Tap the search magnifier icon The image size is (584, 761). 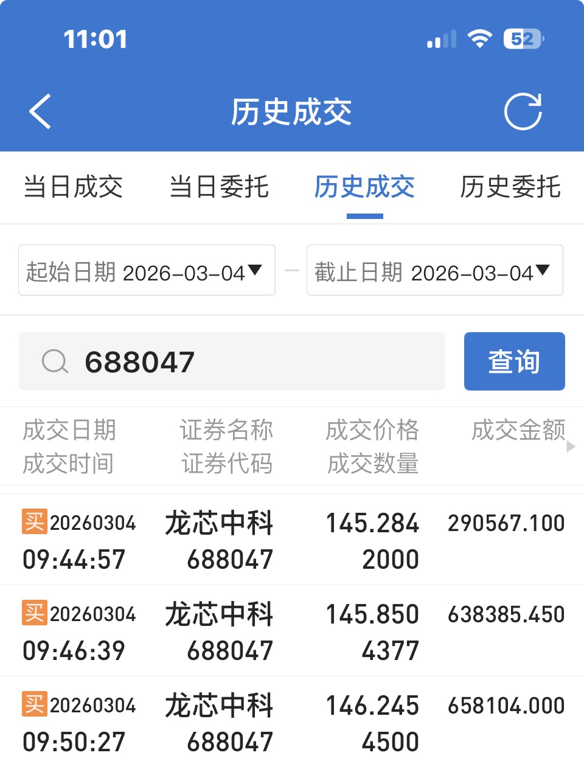[x=55, y=361]
